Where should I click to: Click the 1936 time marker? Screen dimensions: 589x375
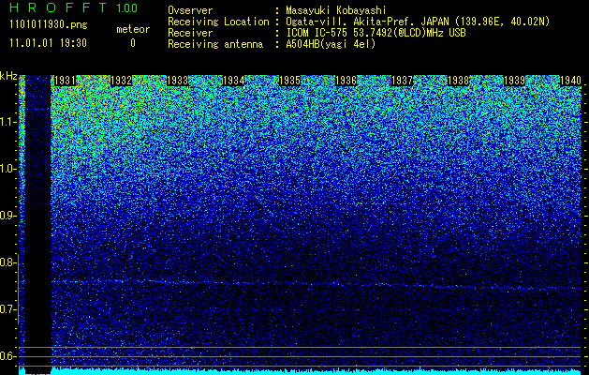coord(346,81)
